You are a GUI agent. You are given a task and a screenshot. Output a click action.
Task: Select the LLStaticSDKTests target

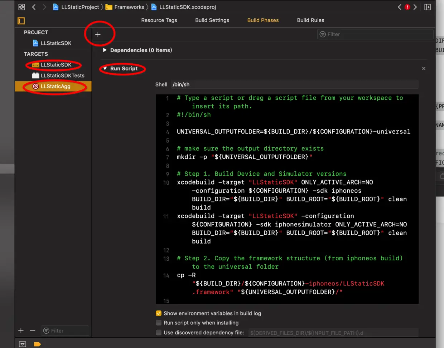(x=59, y=75)
